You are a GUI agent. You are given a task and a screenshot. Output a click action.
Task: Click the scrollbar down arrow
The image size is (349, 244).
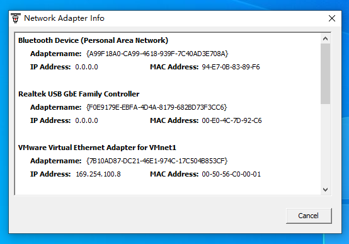point(325,190)
